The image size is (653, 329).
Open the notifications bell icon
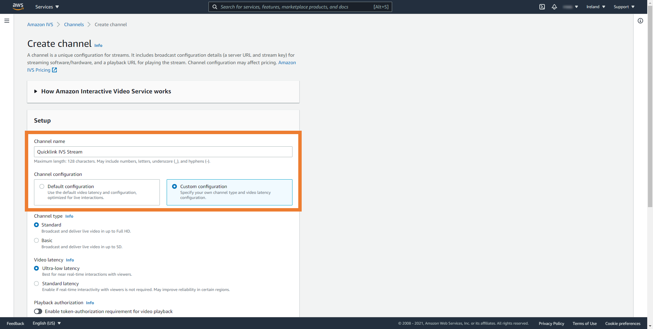pyautogui.click(x=554, y=7)
